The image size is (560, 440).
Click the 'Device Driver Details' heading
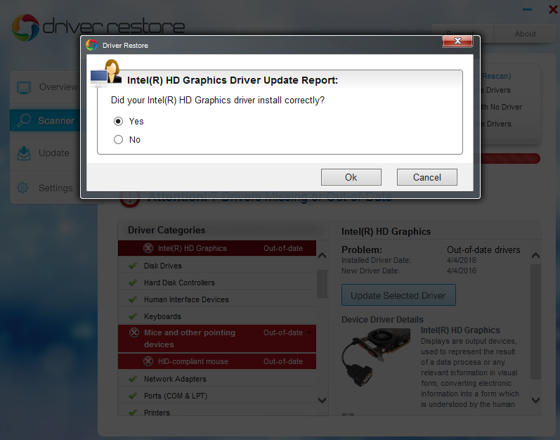click(382, 319)
